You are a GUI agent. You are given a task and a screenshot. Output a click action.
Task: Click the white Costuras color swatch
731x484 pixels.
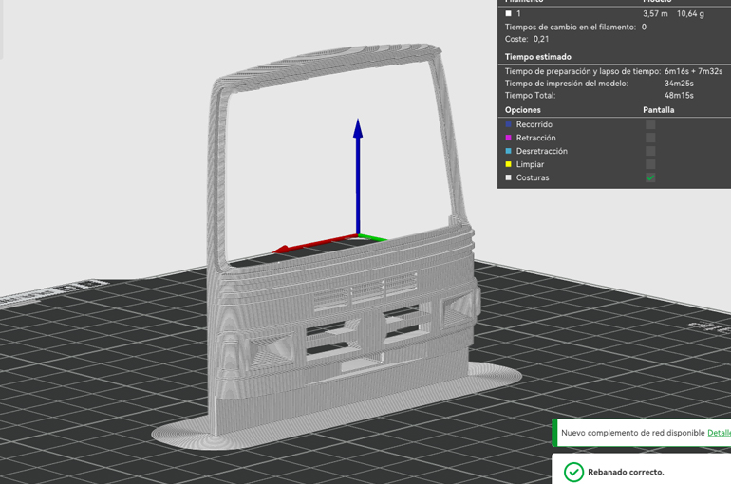coord(508,177)
